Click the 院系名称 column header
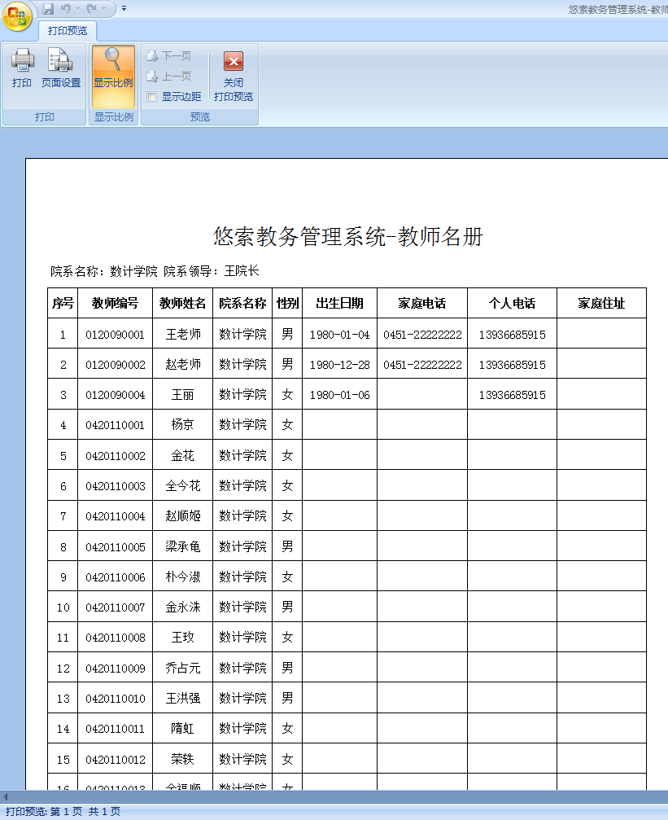This screenshot has width=668, height=820. click(x=242, y=303)
